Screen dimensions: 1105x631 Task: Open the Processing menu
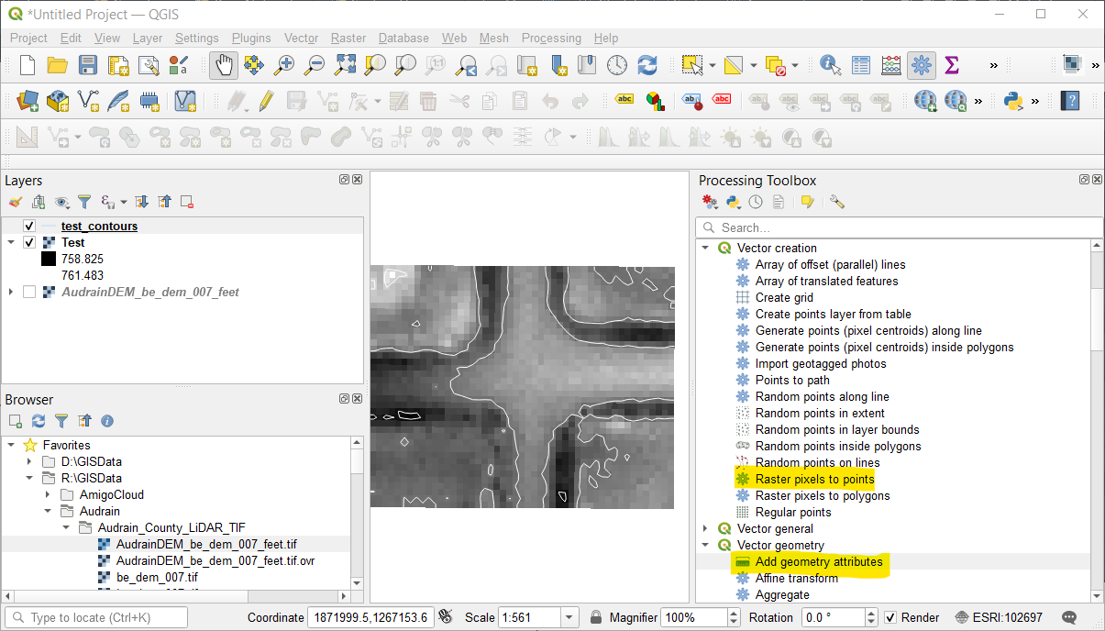tap(551, 39)
